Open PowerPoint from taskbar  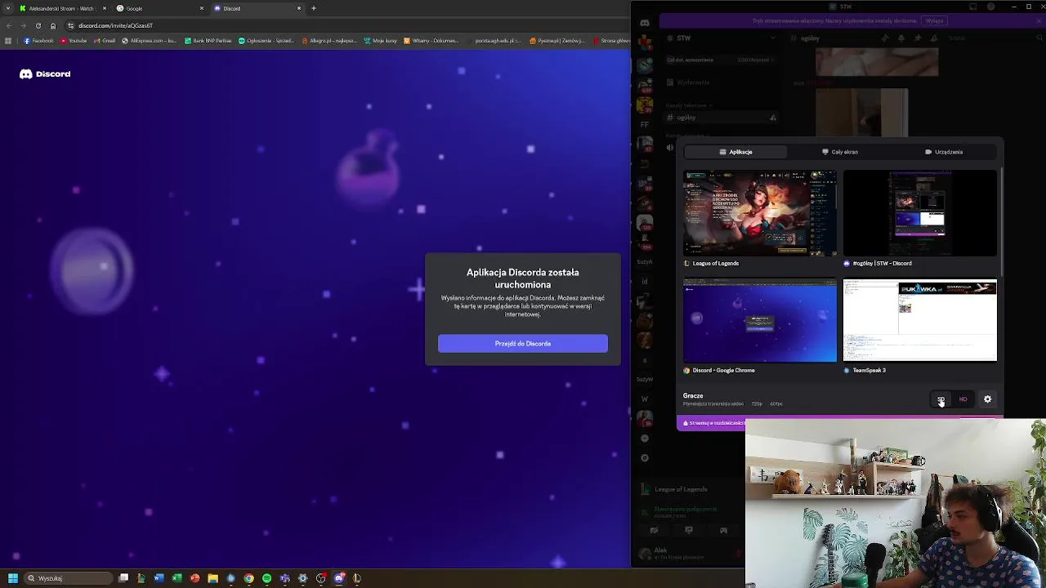point(194,578)
